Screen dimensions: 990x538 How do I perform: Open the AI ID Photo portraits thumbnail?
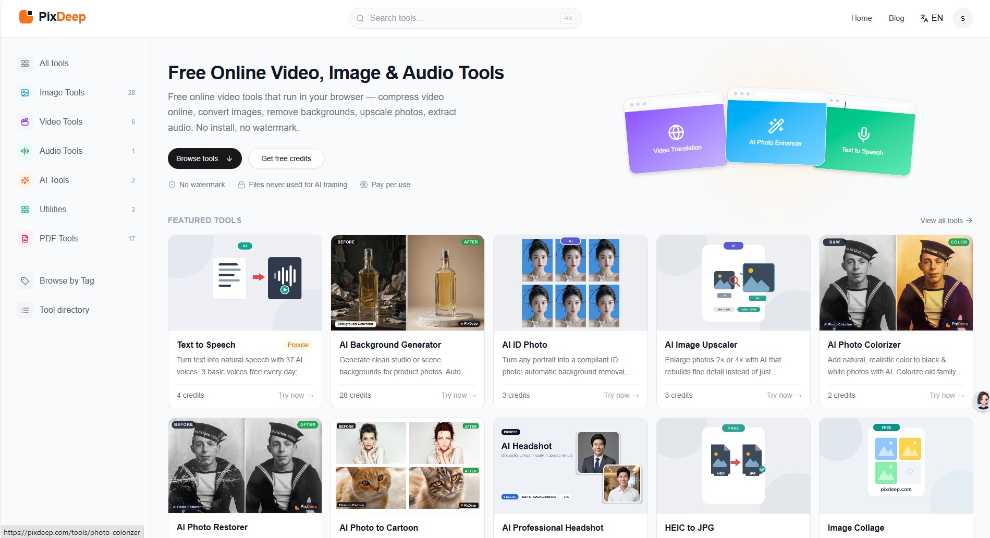pyautogui.click(x=570, y=283)
